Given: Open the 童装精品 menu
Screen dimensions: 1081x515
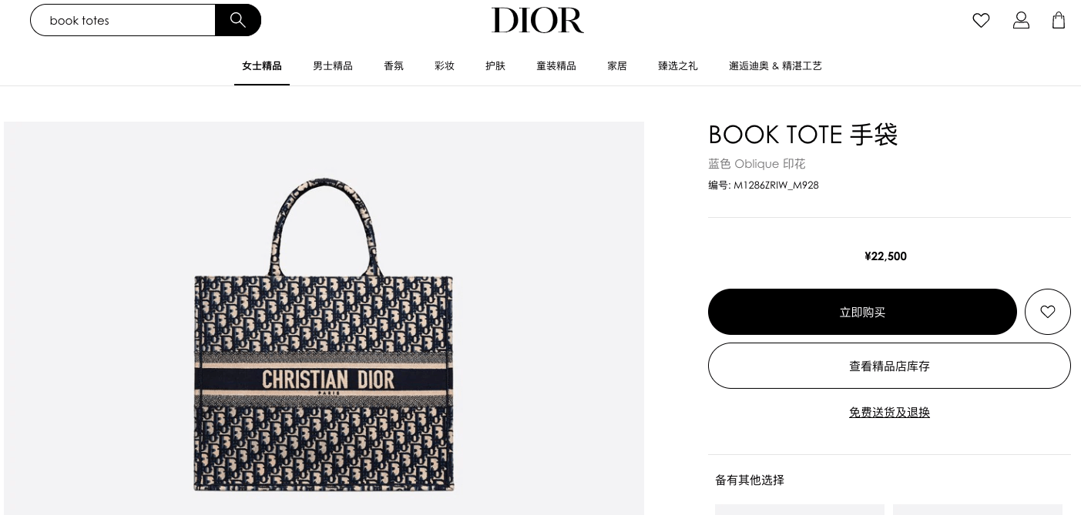Looking at the screenshot, I should [556, 66].
